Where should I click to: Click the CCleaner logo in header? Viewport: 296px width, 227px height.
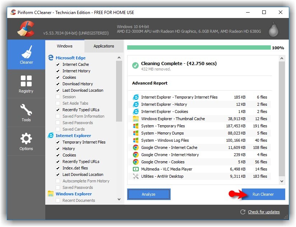coord(26,28)
